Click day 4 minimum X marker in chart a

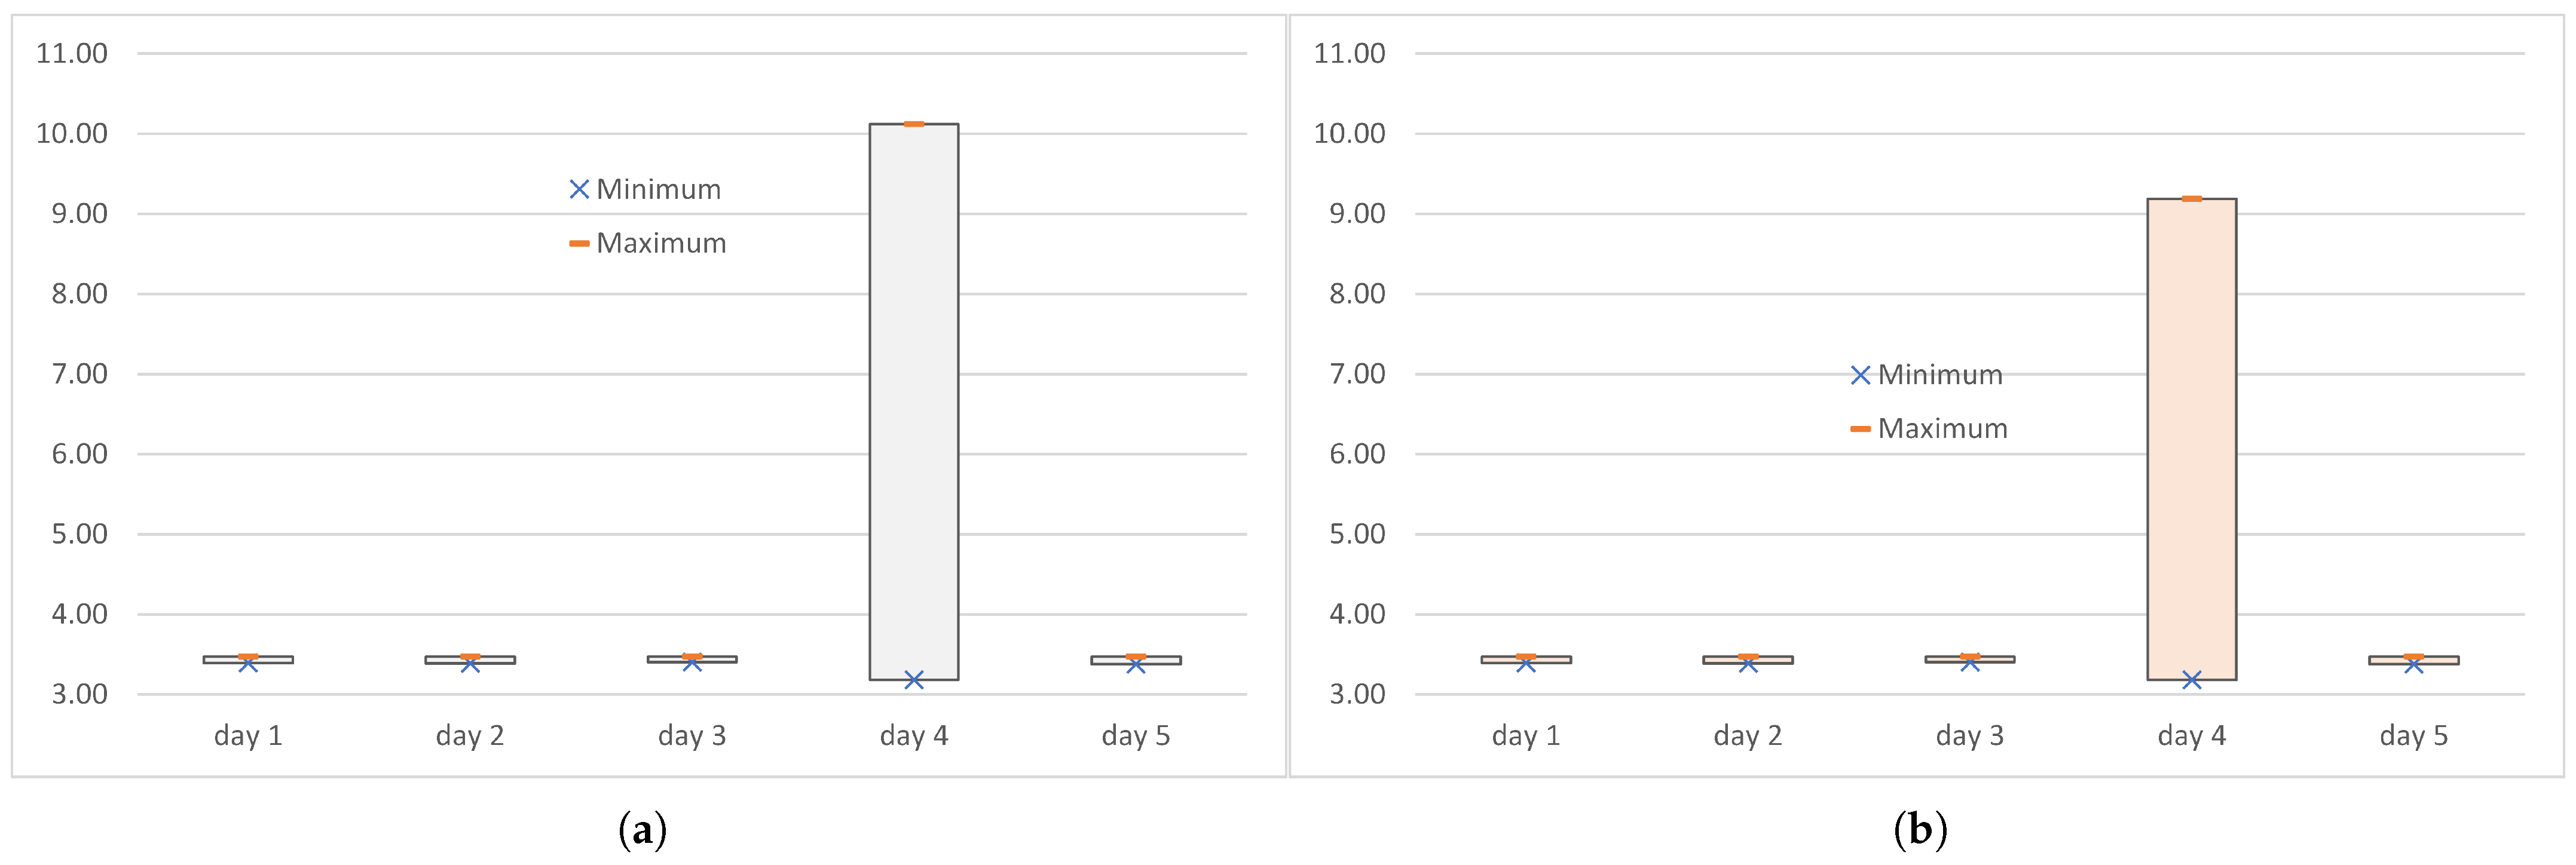tap(914, 680)
